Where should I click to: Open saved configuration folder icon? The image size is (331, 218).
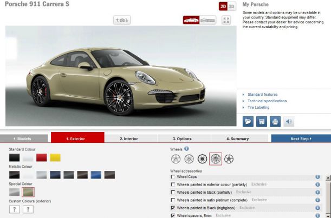[248, 121]
